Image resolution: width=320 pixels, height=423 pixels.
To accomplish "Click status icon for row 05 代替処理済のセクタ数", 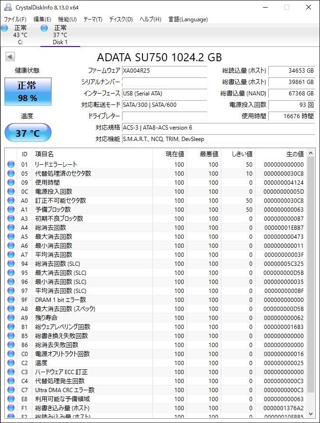I will tap(11, 173).
